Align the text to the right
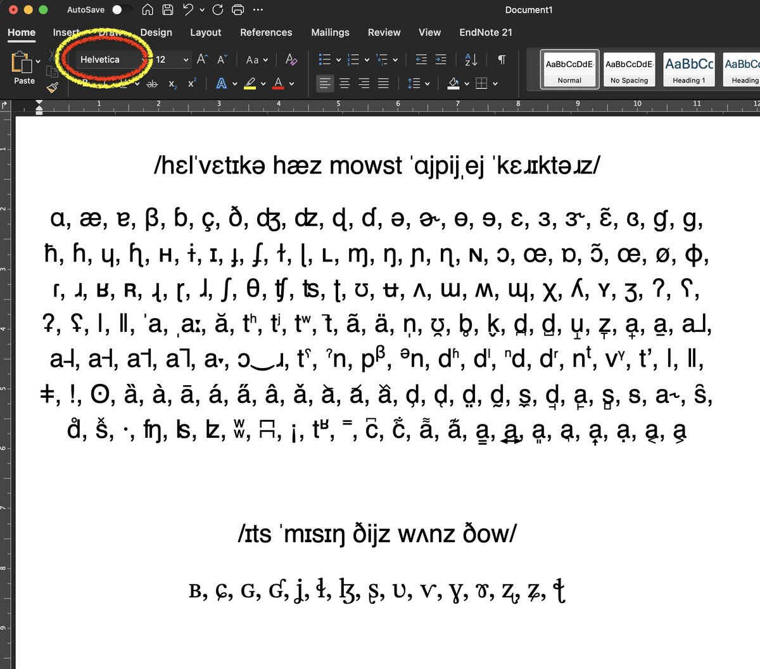760x669 pixels. [x=364, y=84]
